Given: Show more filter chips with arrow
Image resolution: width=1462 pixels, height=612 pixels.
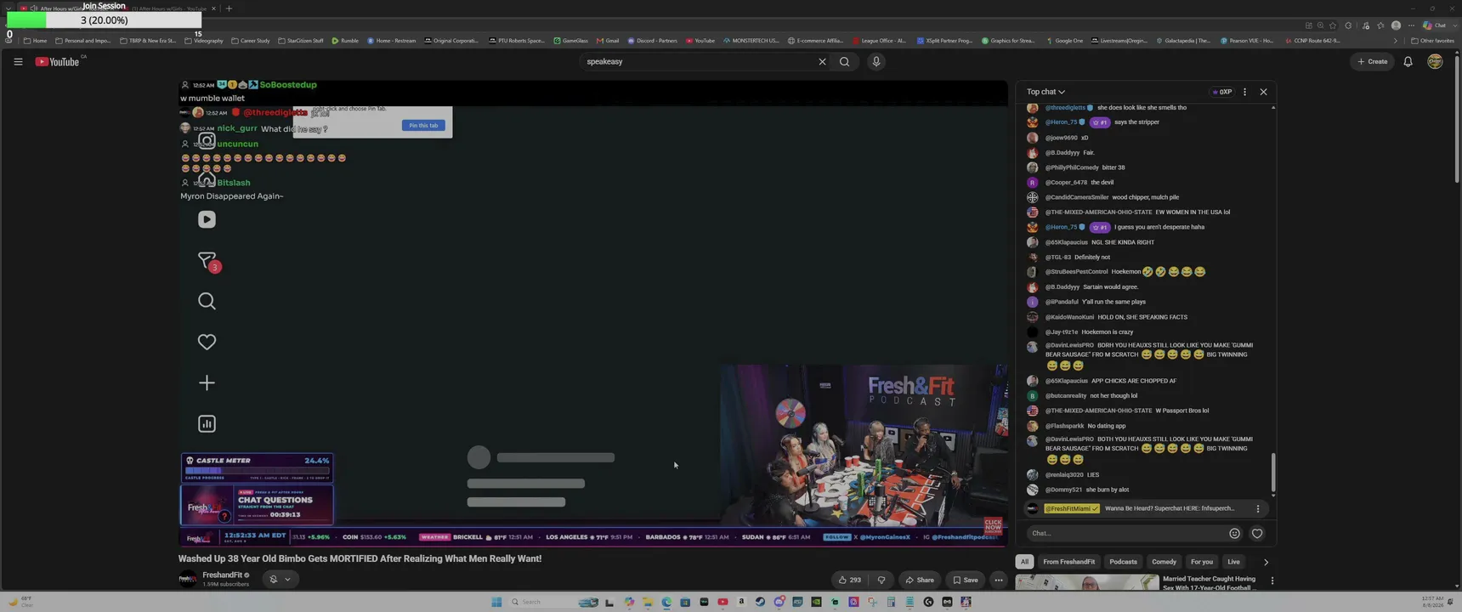Looking at the screenshot, I should coord(1266,562).
